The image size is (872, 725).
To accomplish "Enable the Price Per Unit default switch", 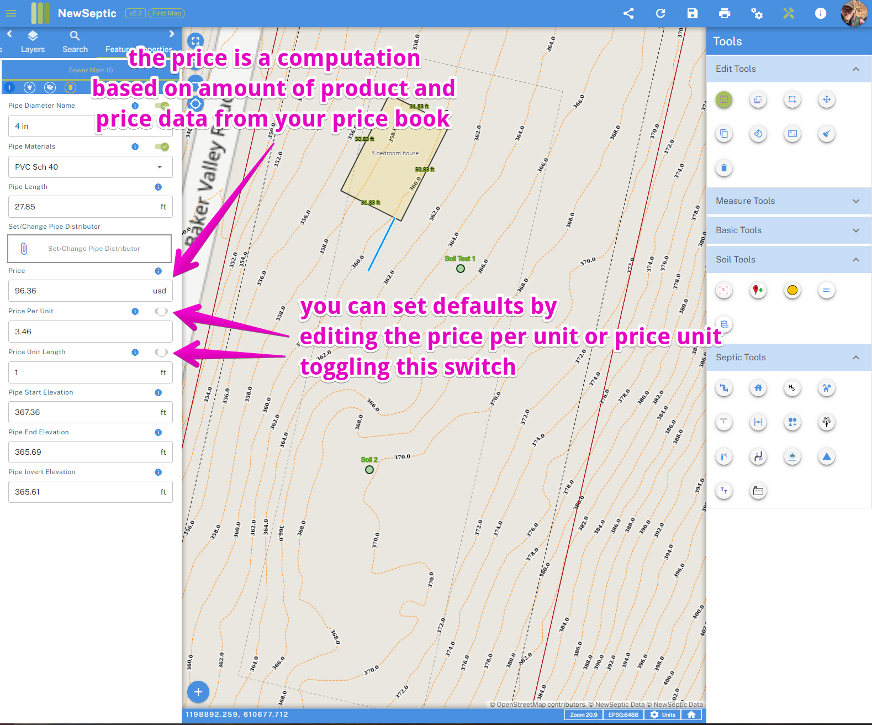I will pyautogui.click(x=161, y=312).
